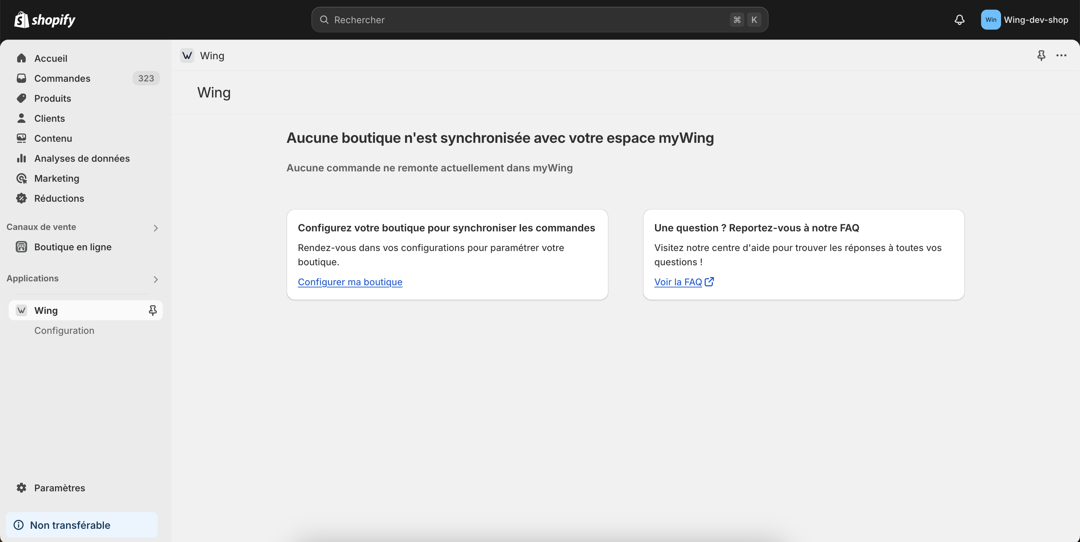Viewport: 1080px width, 542px height.
Task: Click the Paramètres gear icon
Action: click(21, 487)
